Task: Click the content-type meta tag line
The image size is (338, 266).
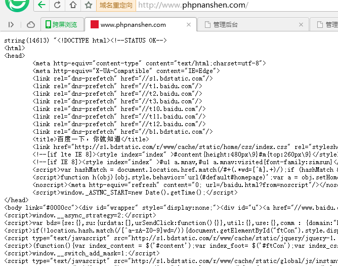Action: pyautogui.click(x=149, y=63)
